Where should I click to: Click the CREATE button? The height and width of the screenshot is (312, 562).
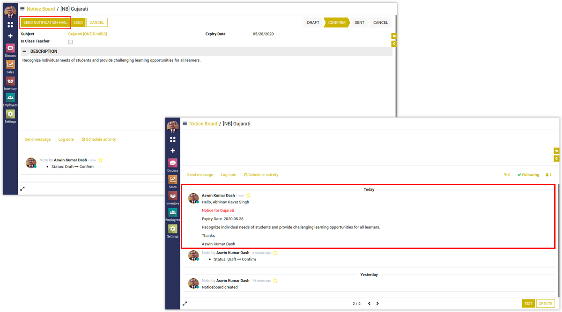[545, 304]
